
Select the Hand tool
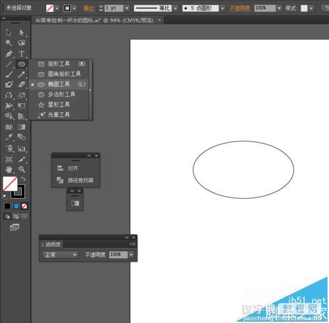pyautogui.click(x=9, y=169)
